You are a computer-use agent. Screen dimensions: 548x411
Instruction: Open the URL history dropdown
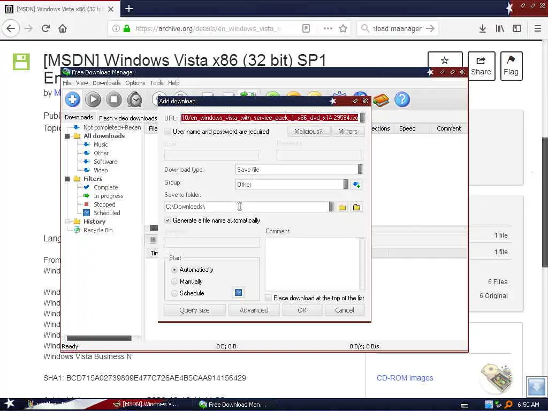[x=362, y=118]
